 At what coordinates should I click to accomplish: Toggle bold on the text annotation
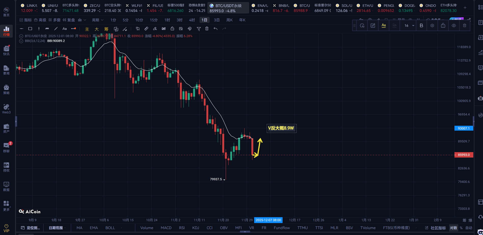(x=421, y=25)
